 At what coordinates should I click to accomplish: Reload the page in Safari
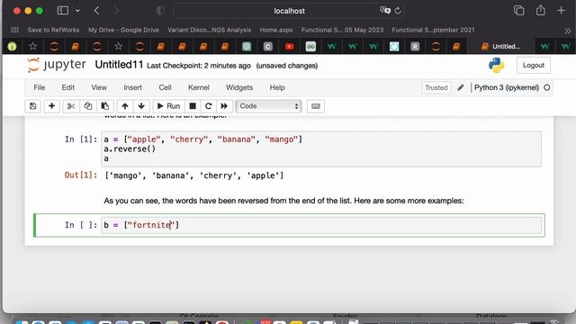pyautogui.click(x=398, y=11)
